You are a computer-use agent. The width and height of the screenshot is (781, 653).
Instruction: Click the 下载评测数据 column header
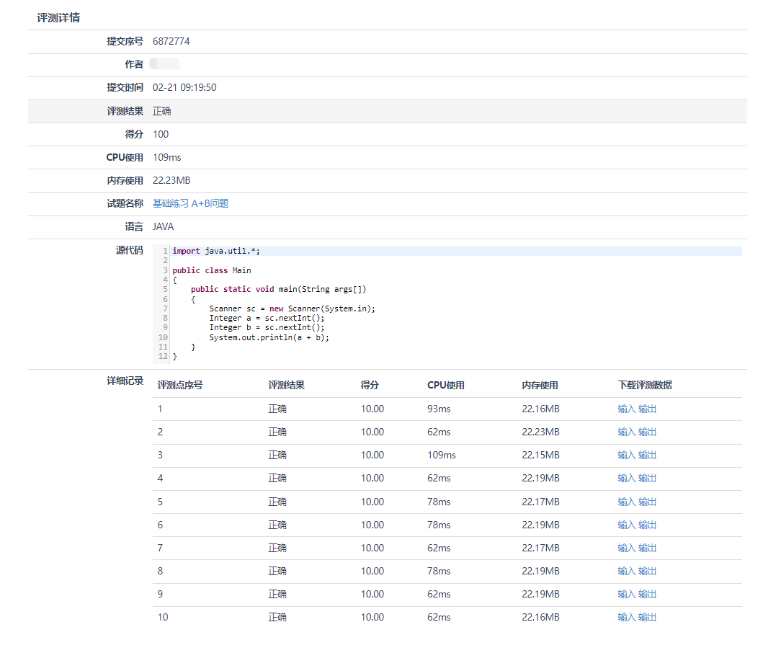click(x=645, y=386)
